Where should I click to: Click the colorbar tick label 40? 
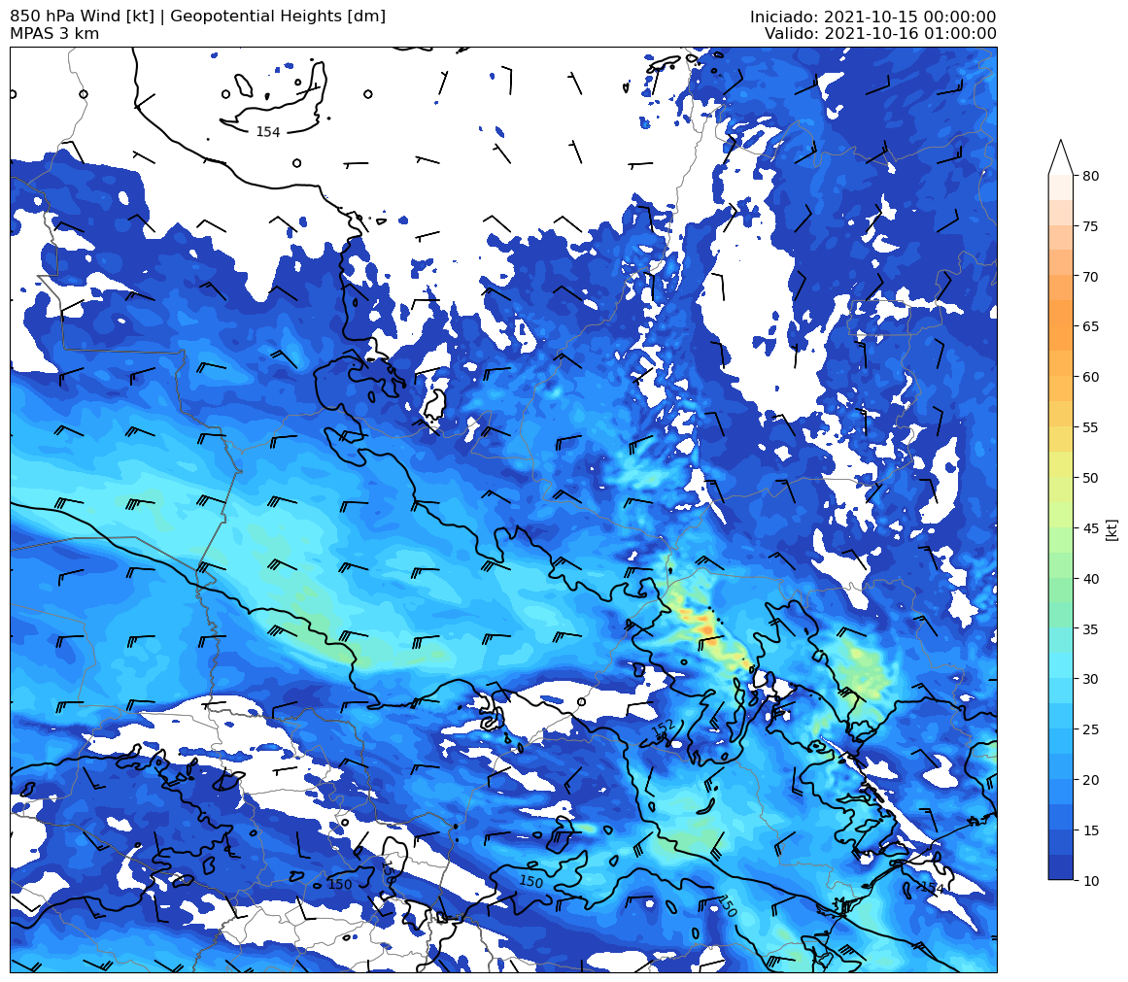(1090, 578)
